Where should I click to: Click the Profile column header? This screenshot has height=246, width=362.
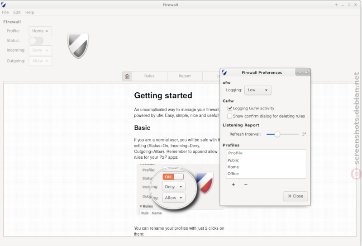tap(266, 153)
